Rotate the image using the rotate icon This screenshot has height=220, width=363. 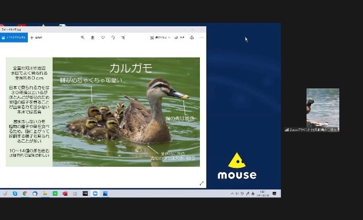[x=113, y=37]
